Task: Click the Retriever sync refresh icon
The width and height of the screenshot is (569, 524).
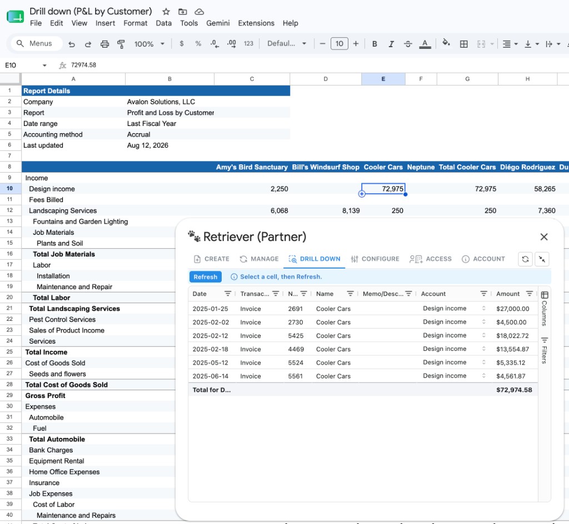Action: pyautogui.click(x=525, y=259)
